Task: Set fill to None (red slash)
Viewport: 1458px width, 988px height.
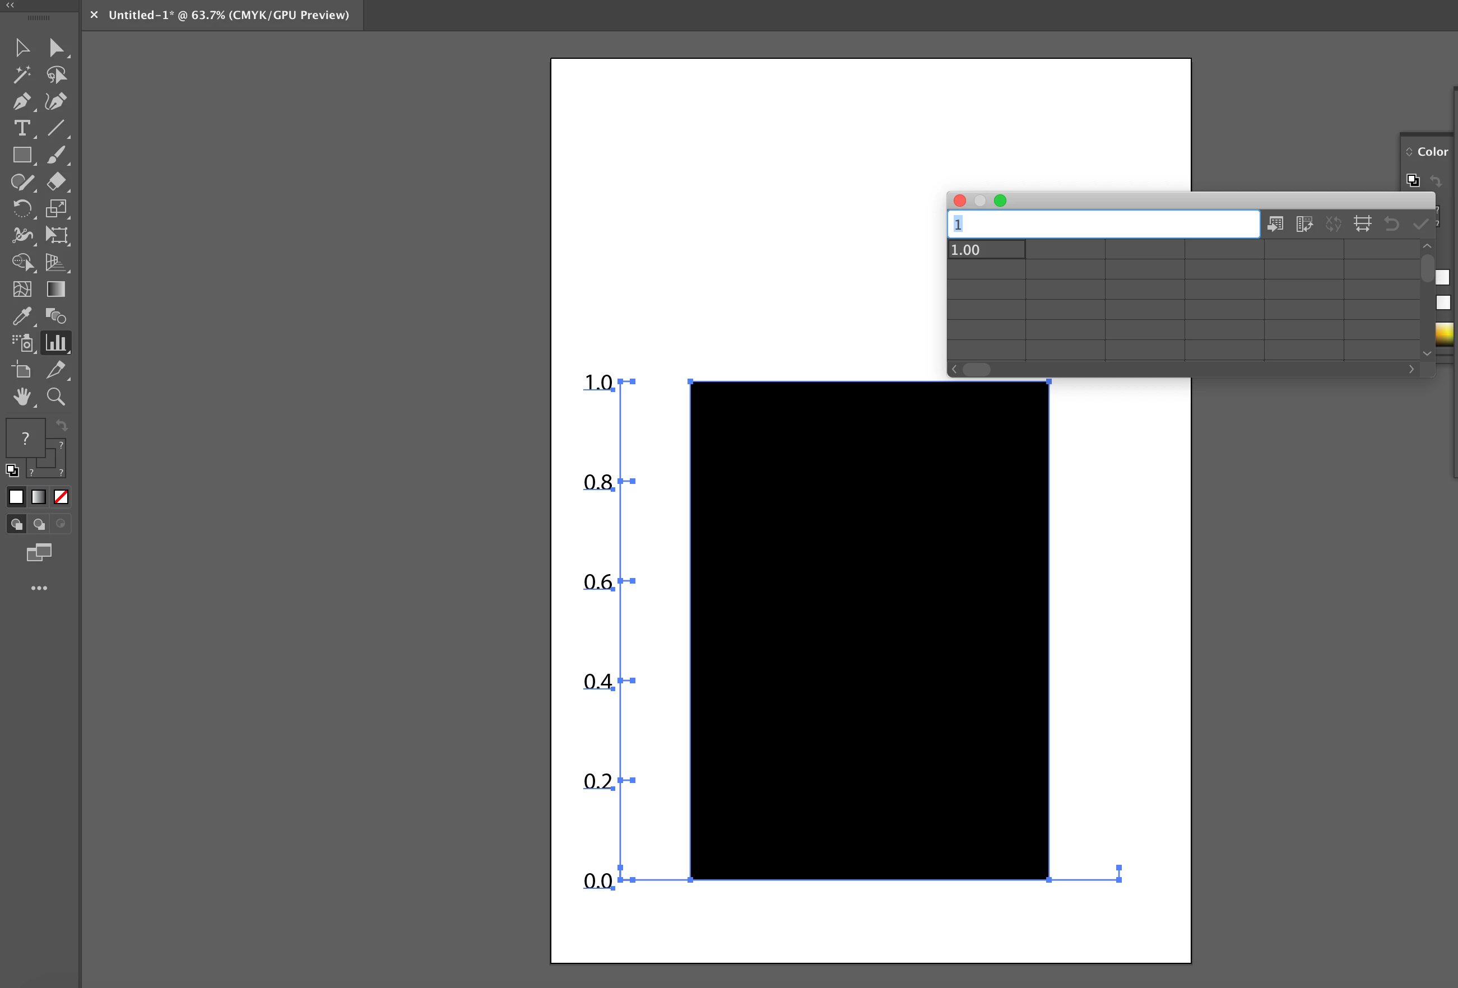Action: tap(61, 497)
